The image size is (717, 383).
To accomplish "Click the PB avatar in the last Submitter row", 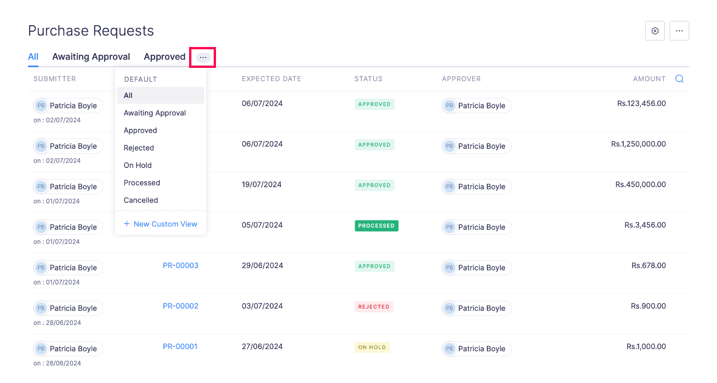I will click(41, 349).
